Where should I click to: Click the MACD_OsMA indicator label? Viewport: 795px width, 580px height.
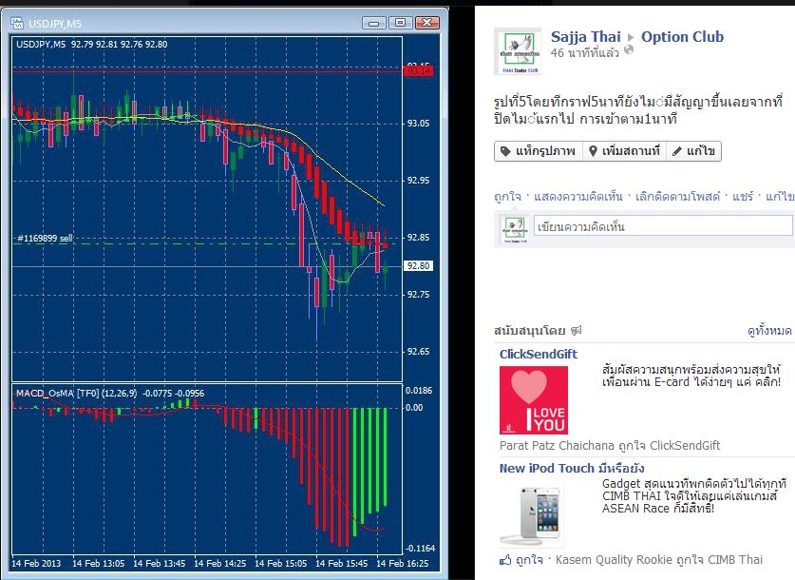pyautogui.click(x=110, y=394)
